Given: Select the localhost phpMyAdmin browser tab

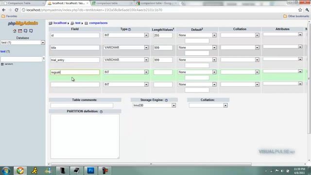Looking at the screenshot, I should [x=68, y=3].
